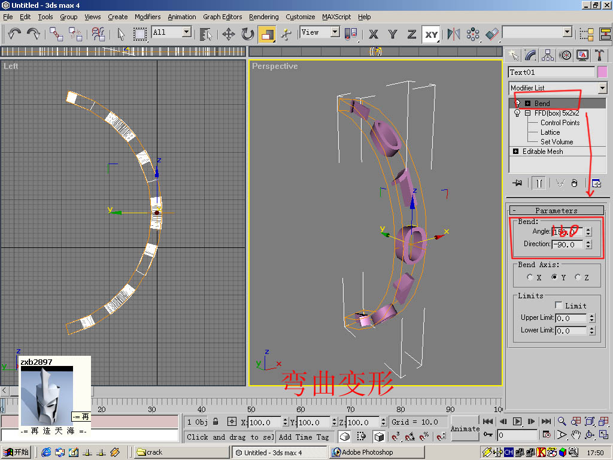The image size is (613, 460).
Task: Switch to the Utilities hammer tab
Action: [x=599, y=55]
